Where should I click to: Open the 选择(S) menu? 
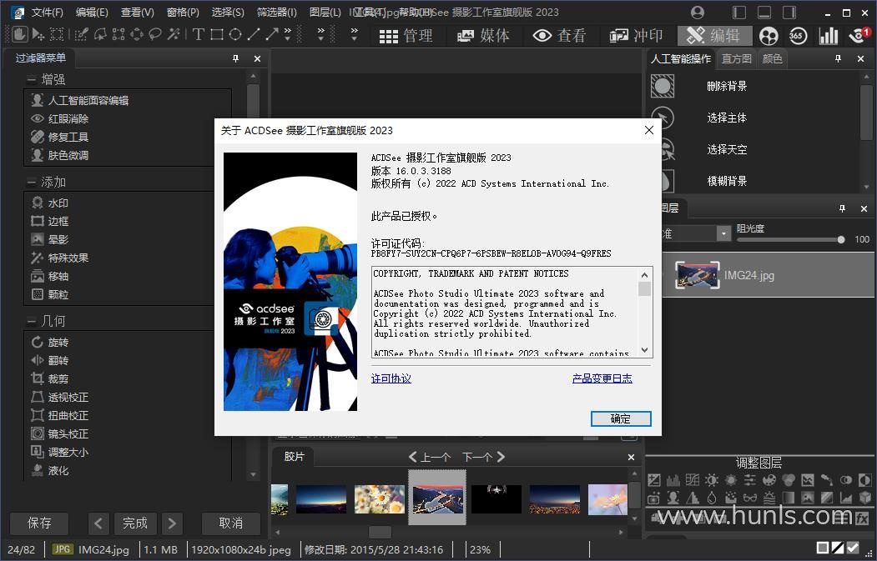click(x=228, y=12)
